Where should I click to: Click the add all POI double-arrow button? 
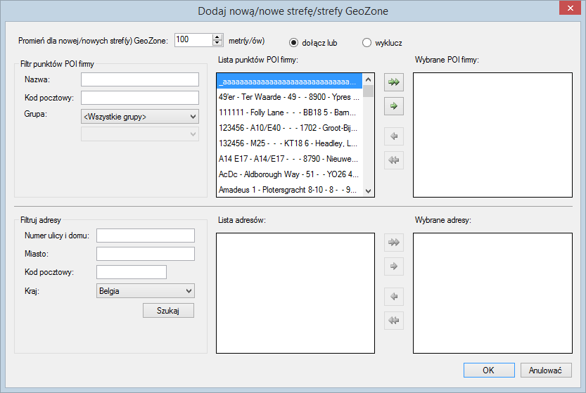tap(394, 82)
